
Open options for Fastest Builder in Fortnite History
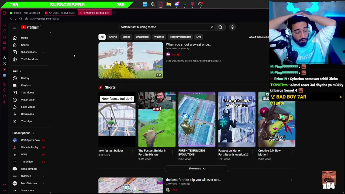172,152
